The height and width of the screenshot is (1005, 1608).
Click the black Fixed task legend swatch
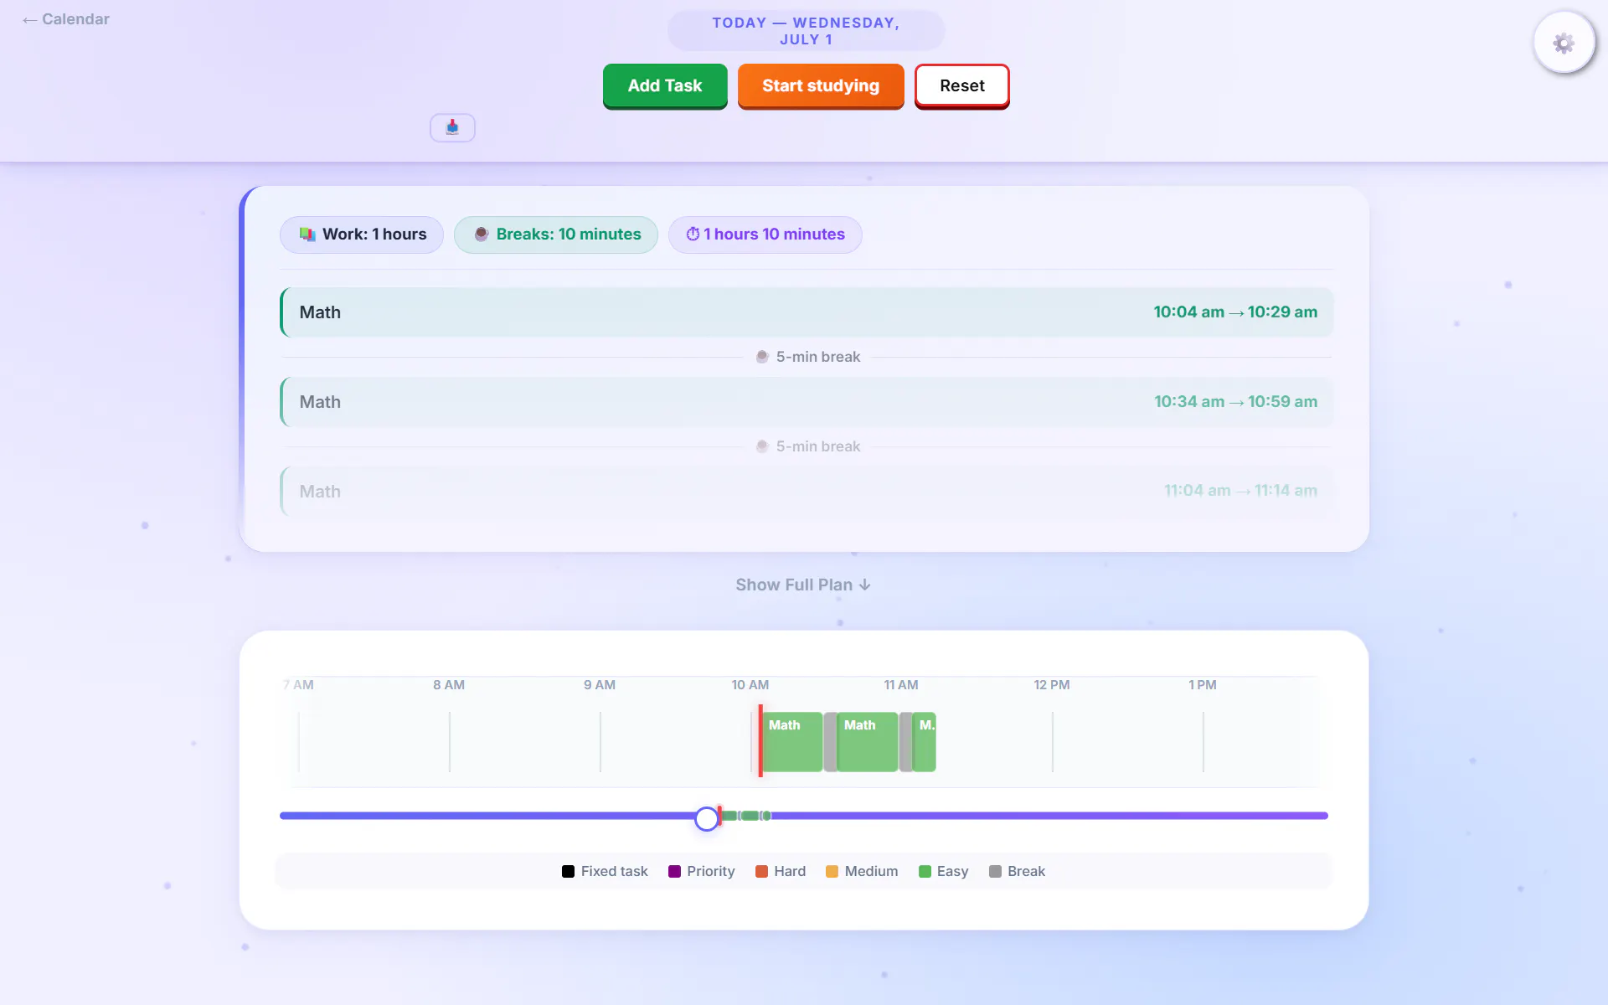(x=568, y=872)
